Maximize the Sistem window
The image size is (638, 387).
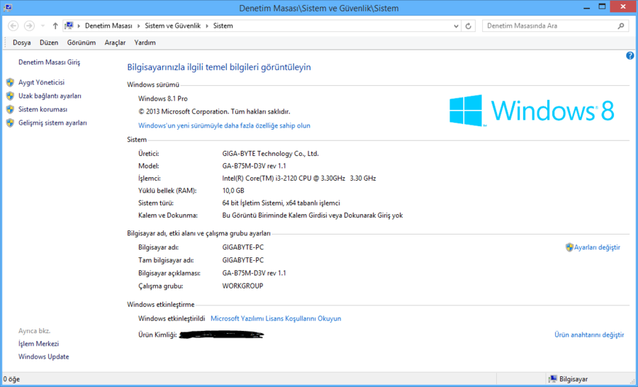click(x=602, y=7)
